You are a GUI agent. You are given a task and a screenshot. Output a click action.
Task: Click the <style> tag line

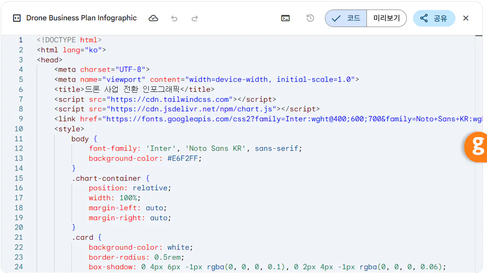[69, 129]
